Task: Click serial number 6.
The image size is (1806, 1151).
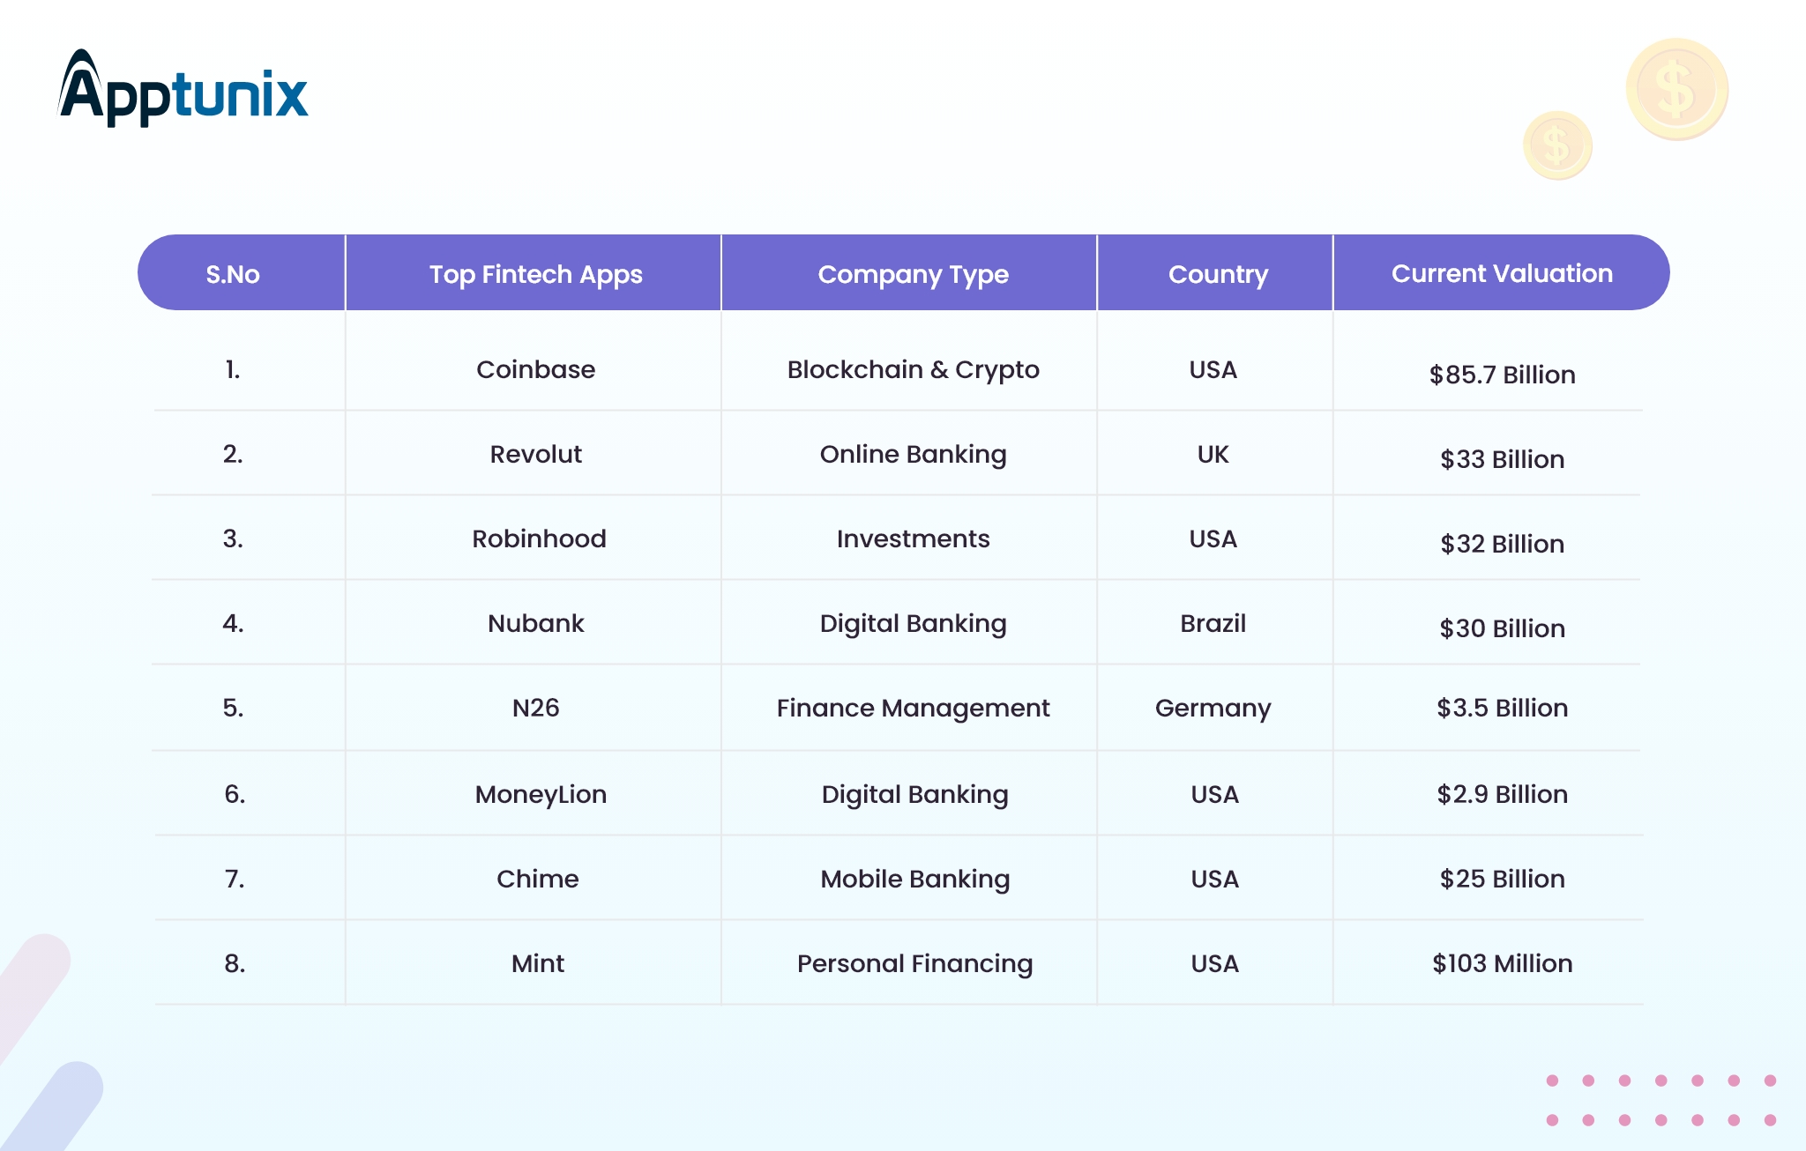Action: (235, 794)
